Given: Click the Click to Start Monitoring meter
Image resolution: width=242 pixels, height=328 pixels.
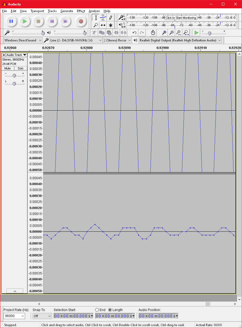Looking at the screenshot, I should point(181,18).
